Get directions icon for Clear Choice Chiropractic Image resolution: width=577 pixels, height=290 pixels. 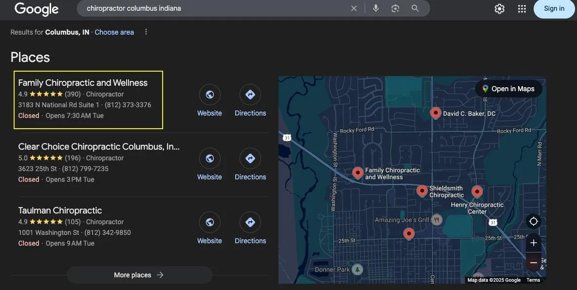tap(250, 158)
